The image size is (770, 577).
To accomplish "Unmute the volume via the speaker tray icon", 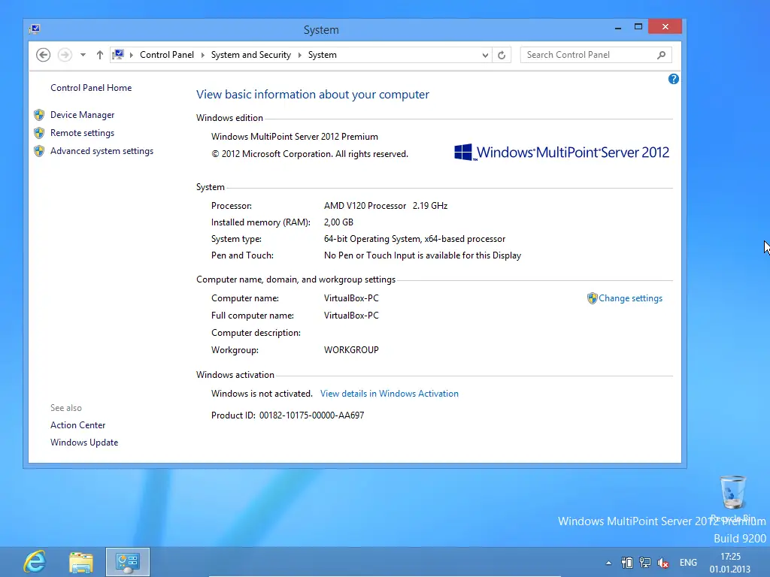I will click(662, 562).
